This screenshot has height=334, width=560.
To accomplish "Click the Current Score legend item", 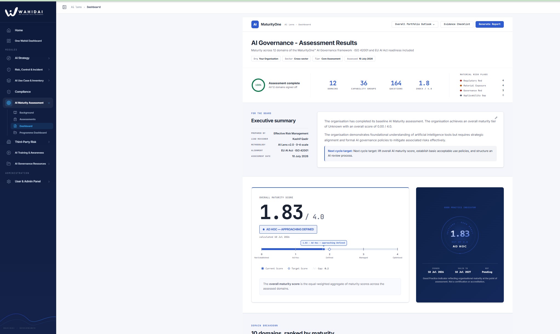I will pyautogui.click(x=272, y=268).
